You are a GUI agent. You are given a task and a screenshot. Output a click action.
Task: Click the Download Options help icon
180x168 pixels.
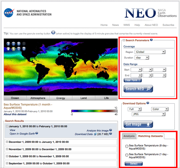148,103
